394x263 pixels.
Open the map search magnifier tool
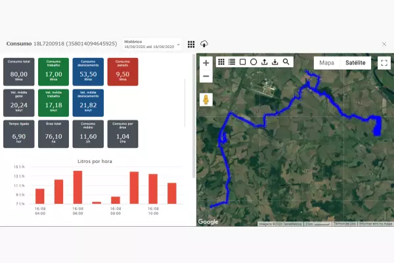coord(286,62)
